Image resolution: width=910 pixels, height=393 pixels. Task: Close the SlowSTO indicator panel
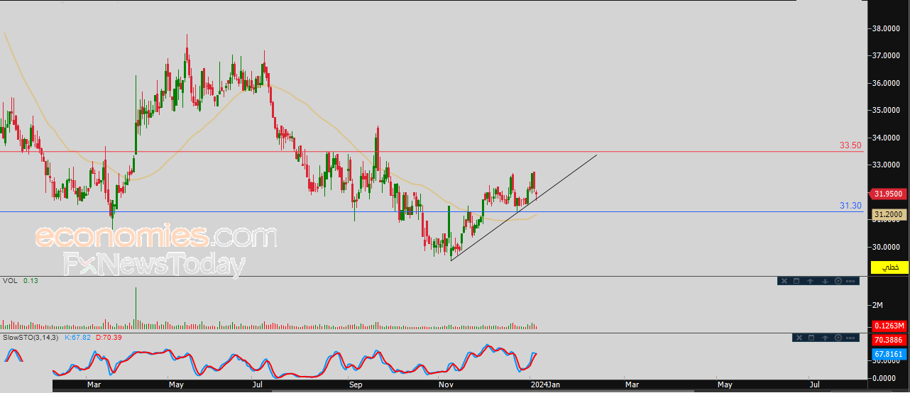799,338
